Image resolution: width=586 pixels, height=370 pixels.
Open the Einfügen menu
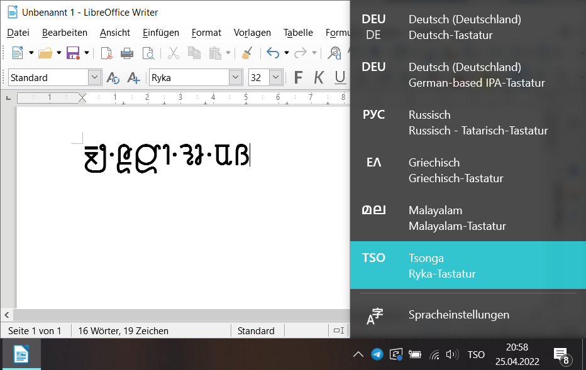160,33
